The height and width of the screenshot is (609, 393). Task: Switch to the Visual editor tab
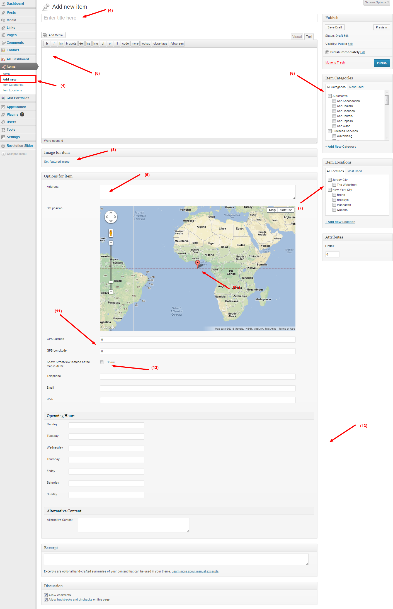297,37
